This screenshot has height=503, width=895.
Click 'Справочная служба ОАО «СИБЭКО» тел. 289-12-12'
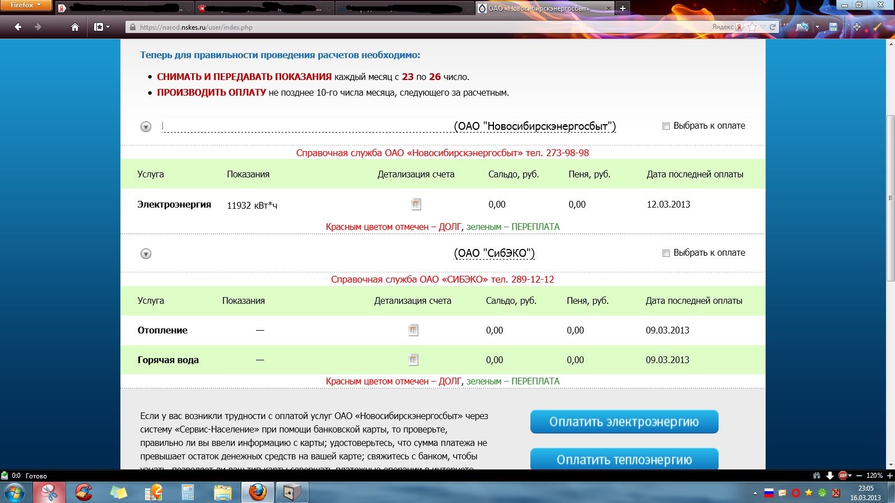[442, 279]
